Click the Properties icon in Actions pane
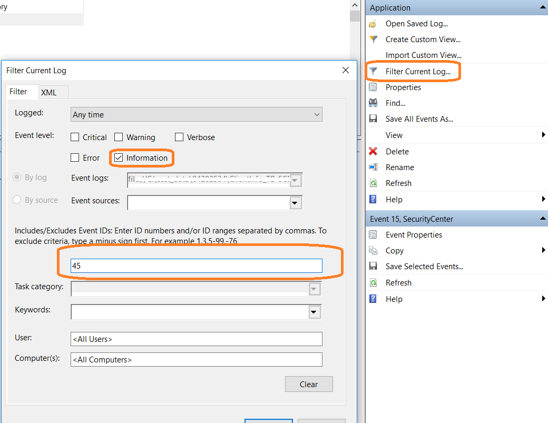548x423 pixels. (x=372, y=87)
